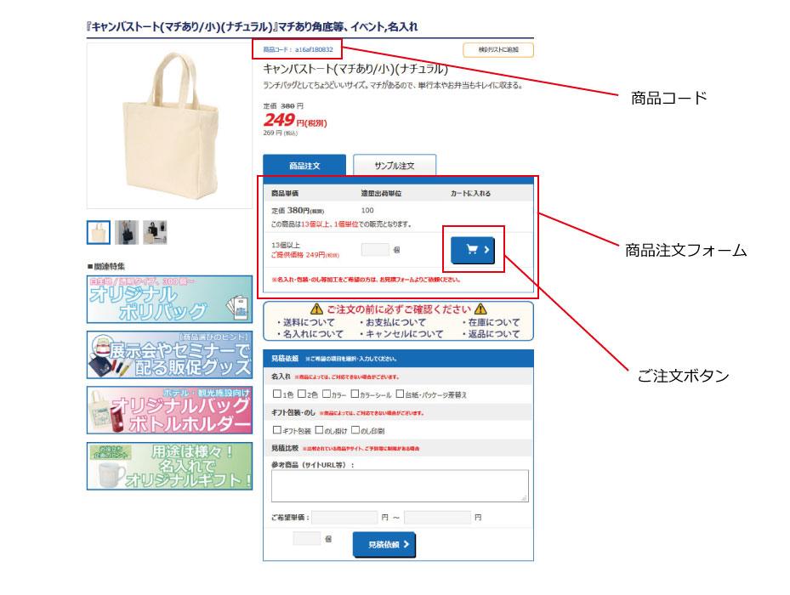Viewport: 790px width, 595px height.
Task: Focus the 参考商品 URL text area
Action: [400, 485]
